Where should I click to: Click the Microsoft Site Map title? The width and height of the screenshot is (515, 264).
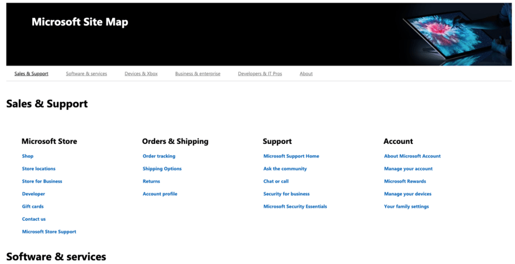coord(80,22)
